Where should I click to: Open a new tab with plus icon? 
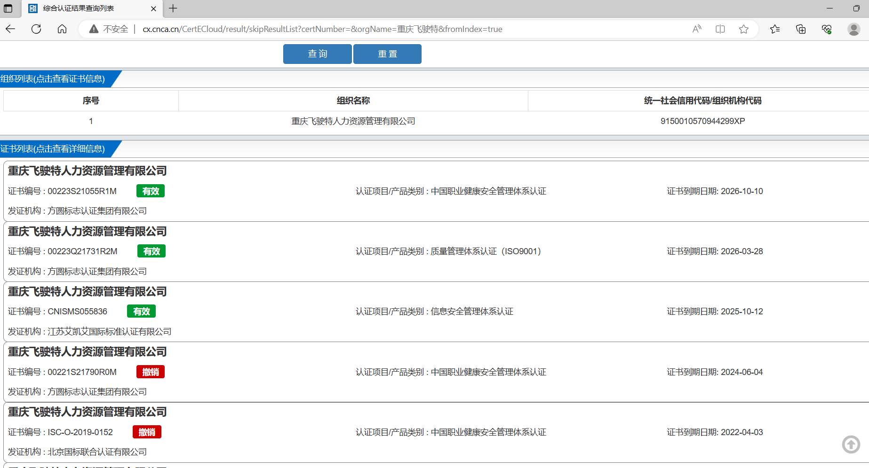tap(173, 8)
